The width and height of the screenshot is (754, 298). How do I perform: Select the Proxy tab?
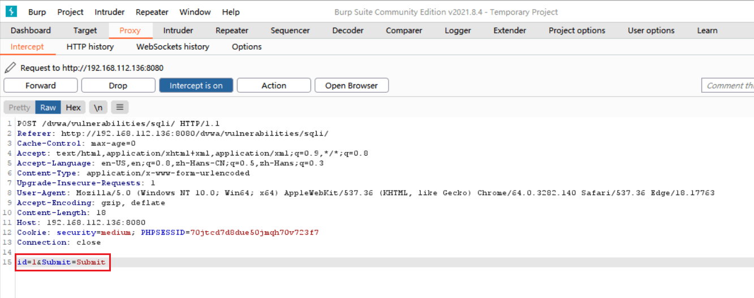(x=130, y=31)
